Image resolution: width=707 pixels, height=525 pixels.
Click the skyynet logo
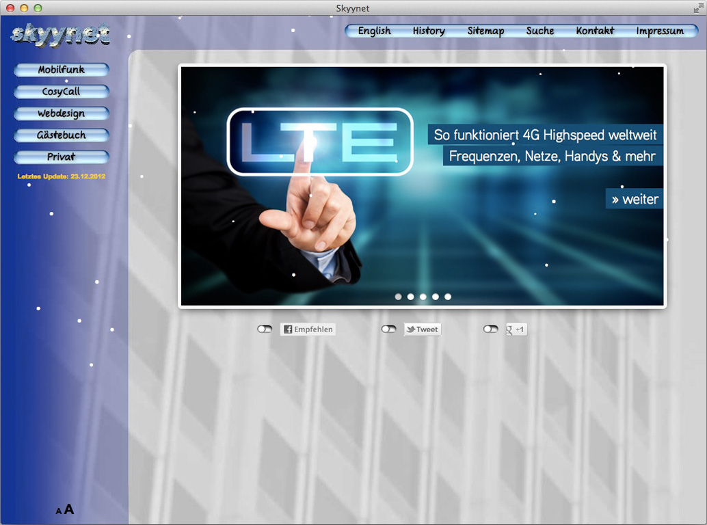click(60, 34)
